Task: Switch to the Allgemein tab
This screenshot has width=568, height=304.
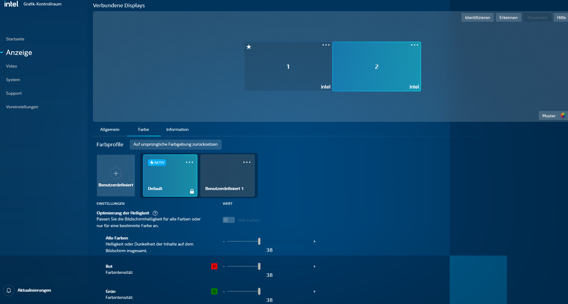Action: [x=110, y=129]
